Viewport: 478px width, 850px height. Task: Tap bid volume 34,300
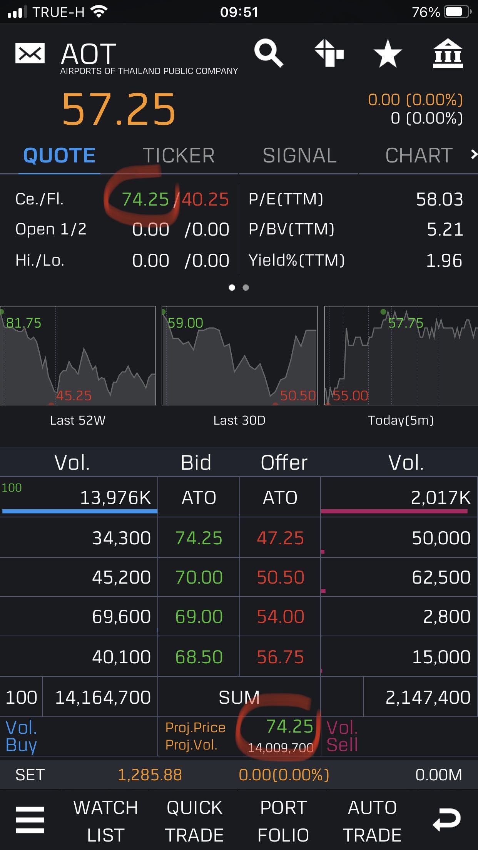[121, 538]
